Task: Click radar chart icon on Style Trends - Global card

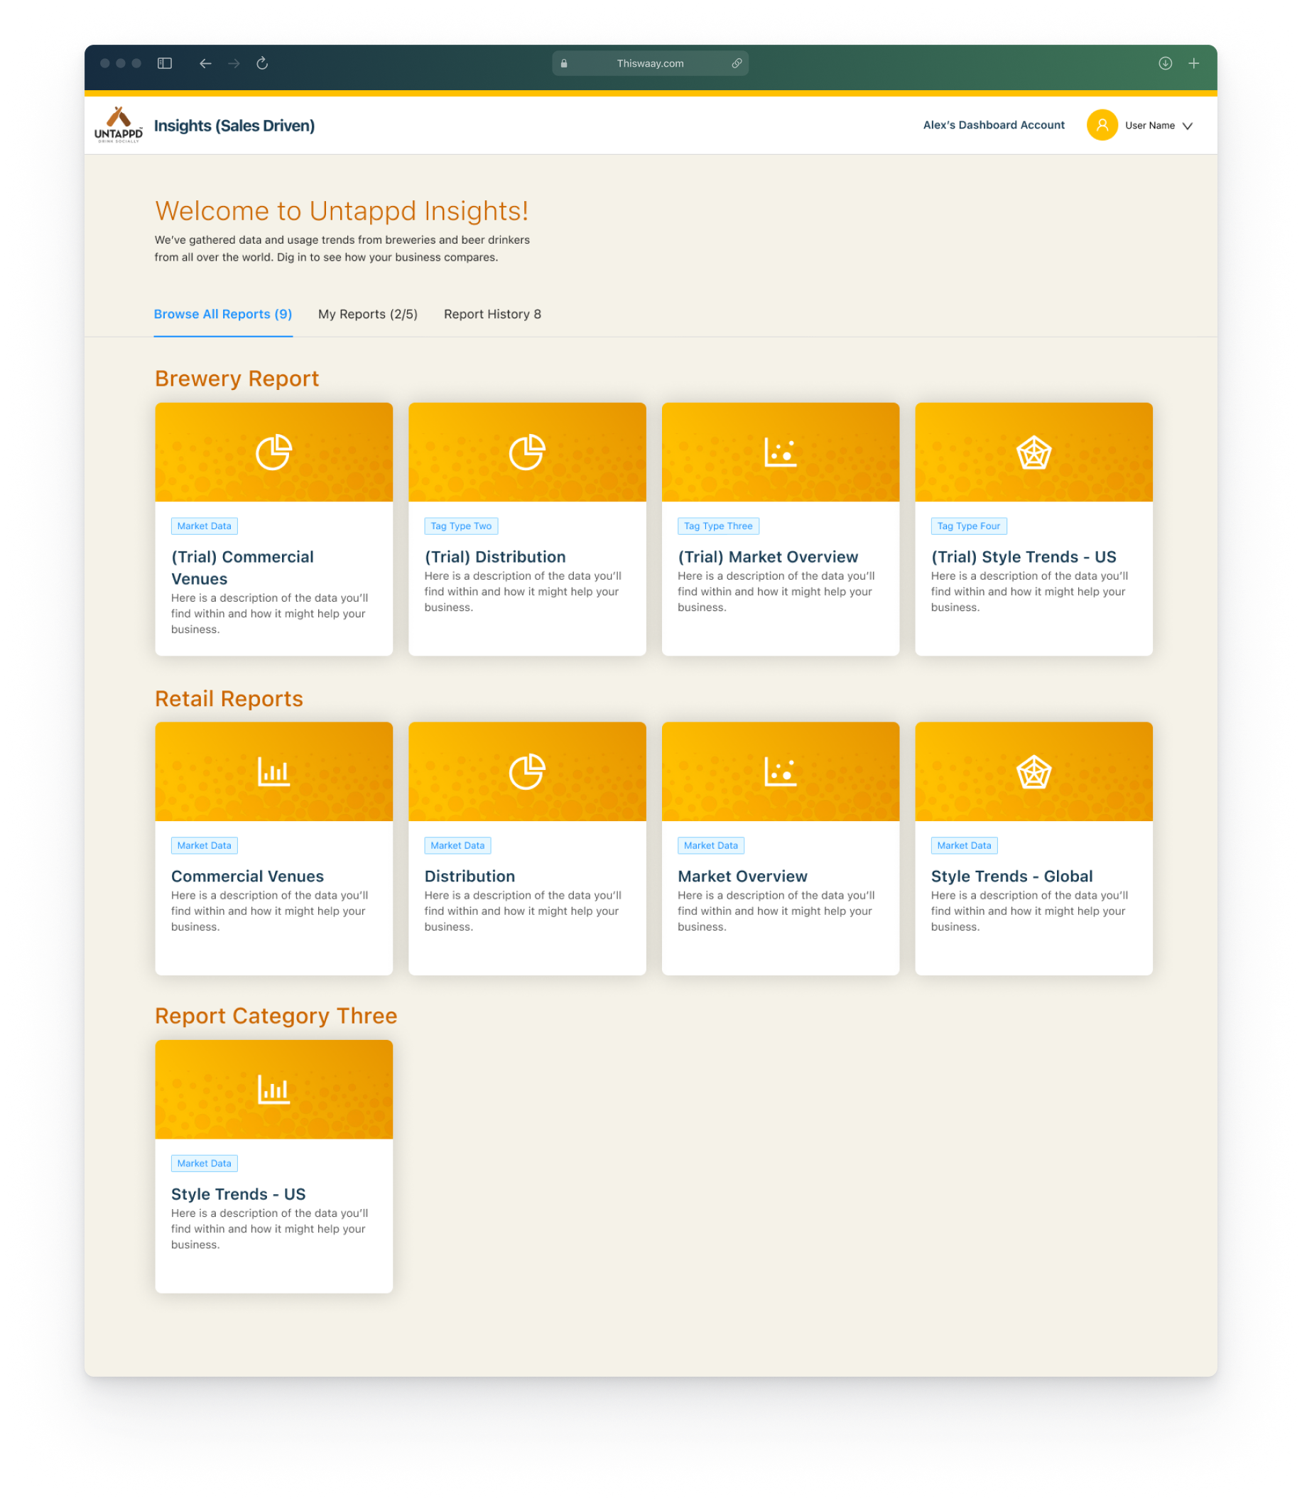Action: (x=1034, y=771)
